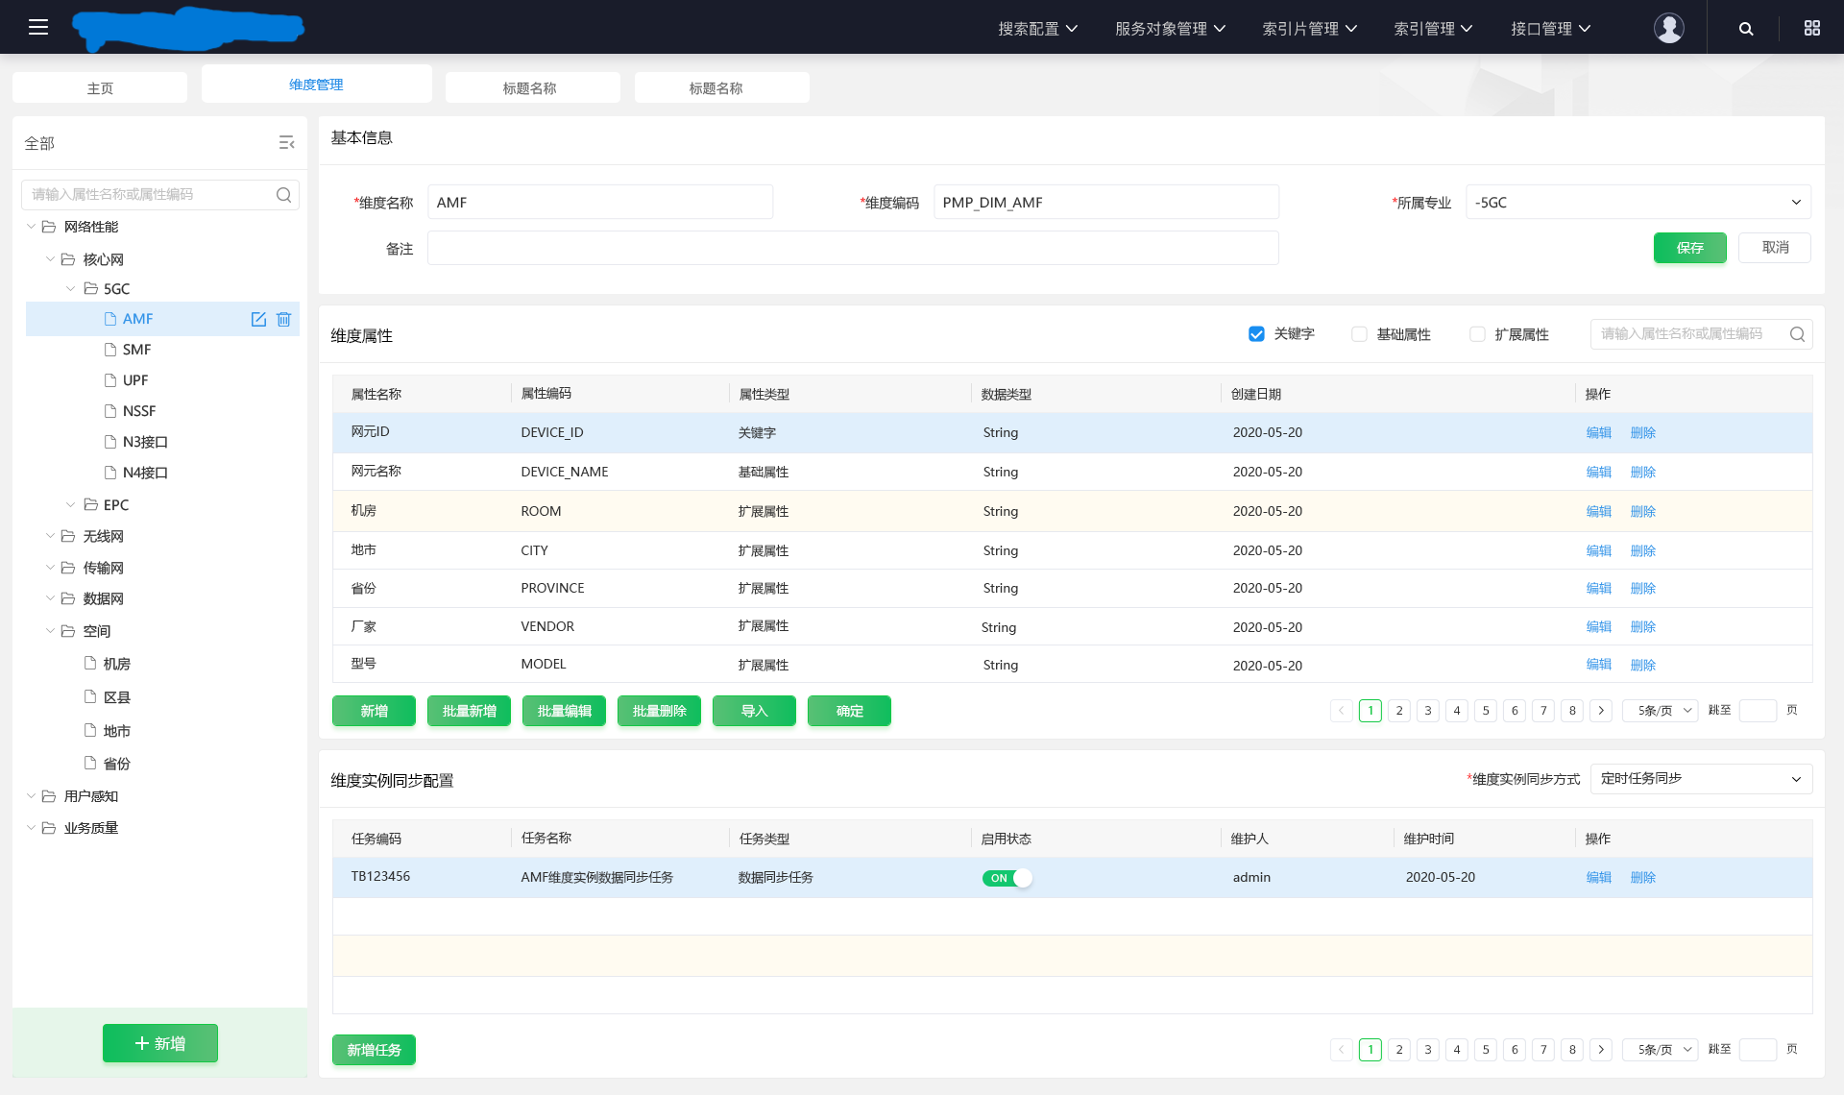1844x1095 pixels.
Task: Click 编辑 link for 网元ID row
Action: 1598,432
